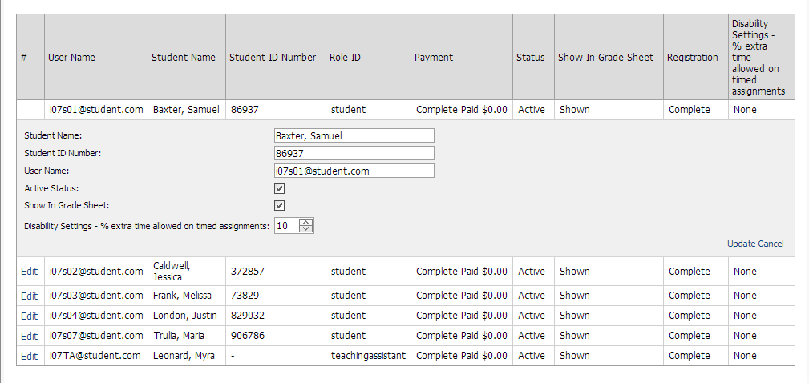Toggle the Show In Grade Sheet checkbox

pyautogui.click(x=279, y=206)
